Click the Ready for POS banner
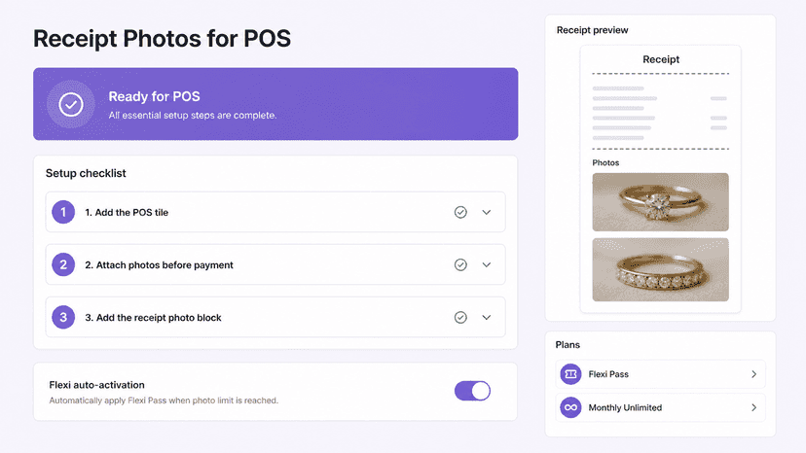 275,104
